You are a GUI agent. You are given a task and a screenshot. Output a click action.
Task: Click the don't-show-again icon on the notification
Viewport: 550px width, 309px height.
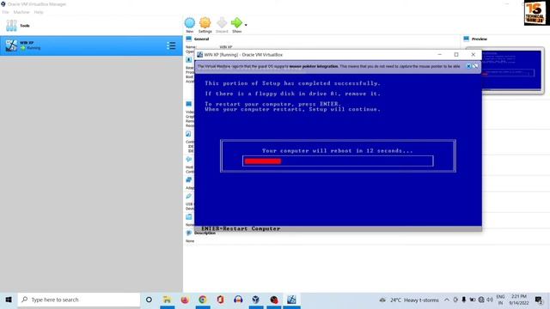475,66
